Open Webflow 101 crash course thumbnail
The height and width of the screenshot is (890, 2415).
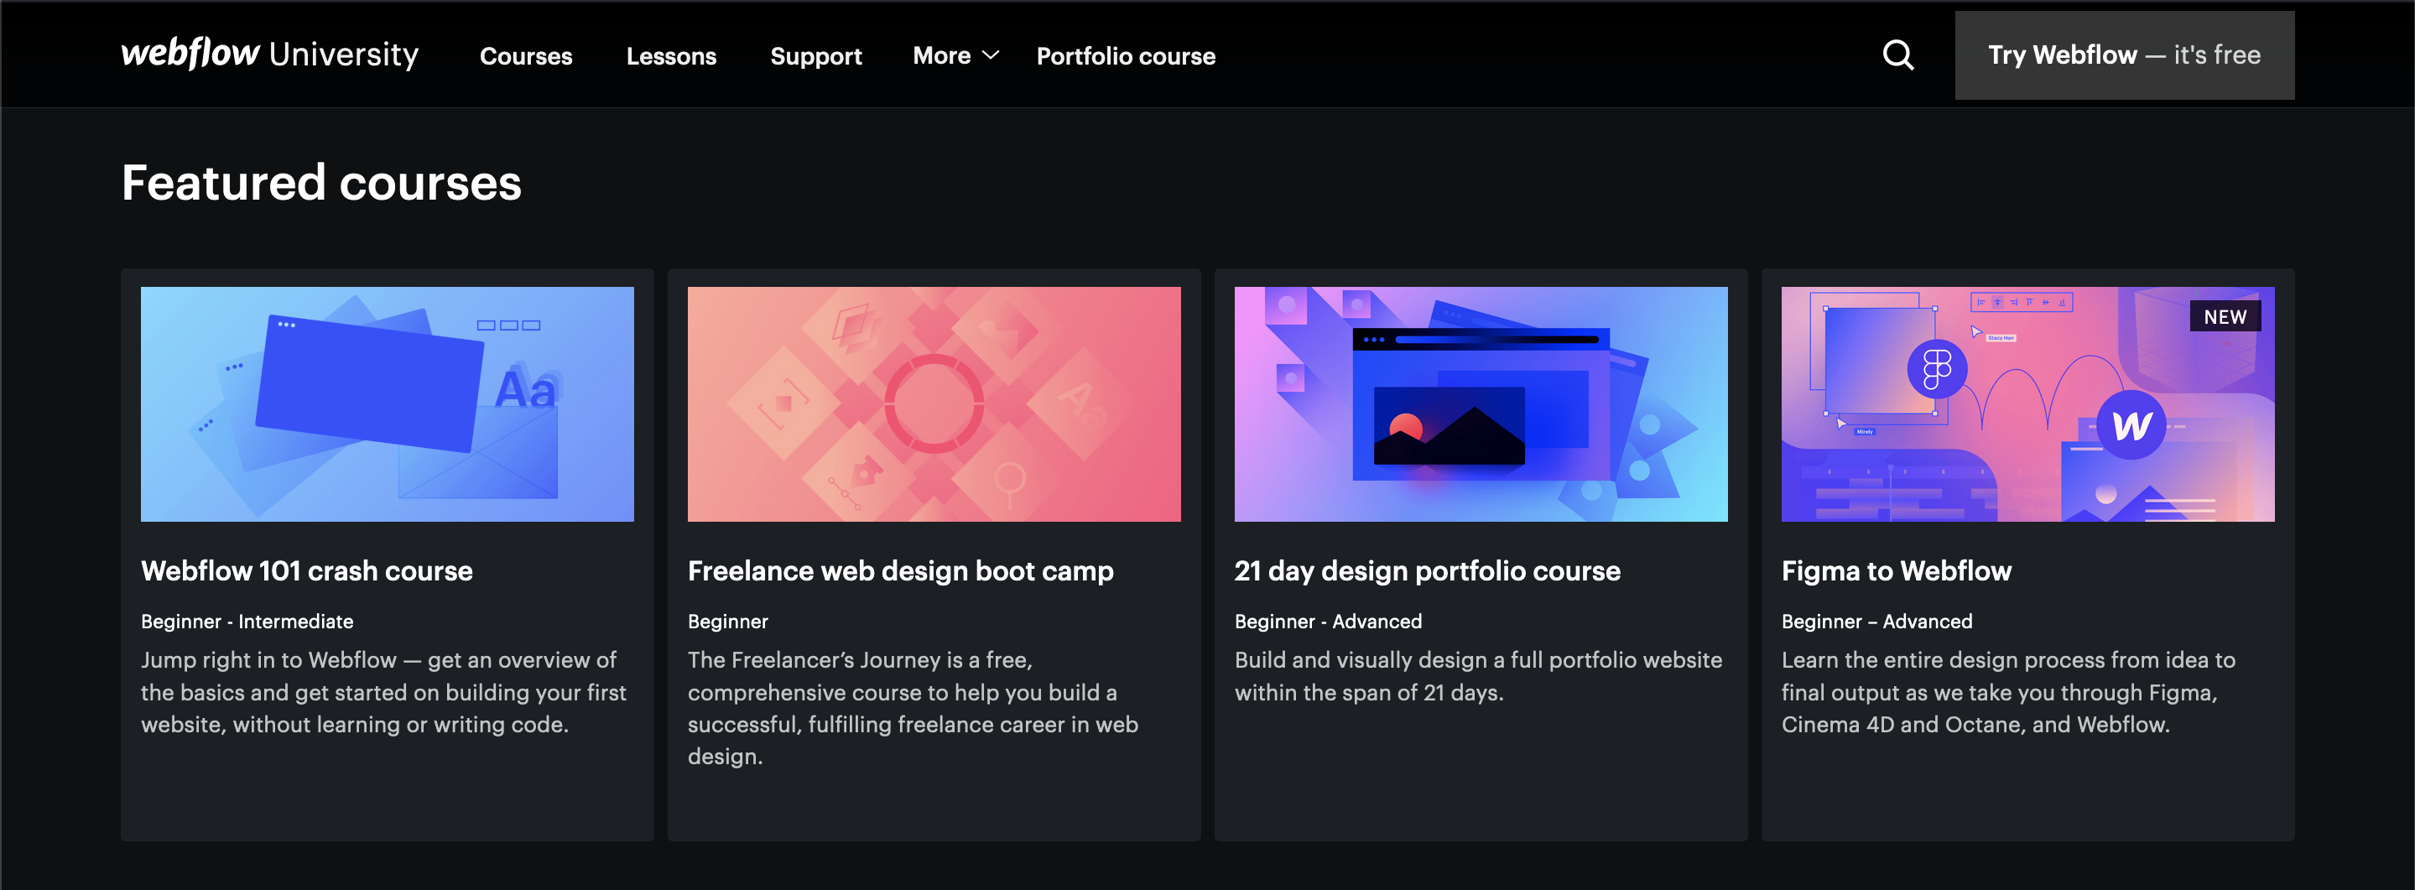click(x=388, y=404)
